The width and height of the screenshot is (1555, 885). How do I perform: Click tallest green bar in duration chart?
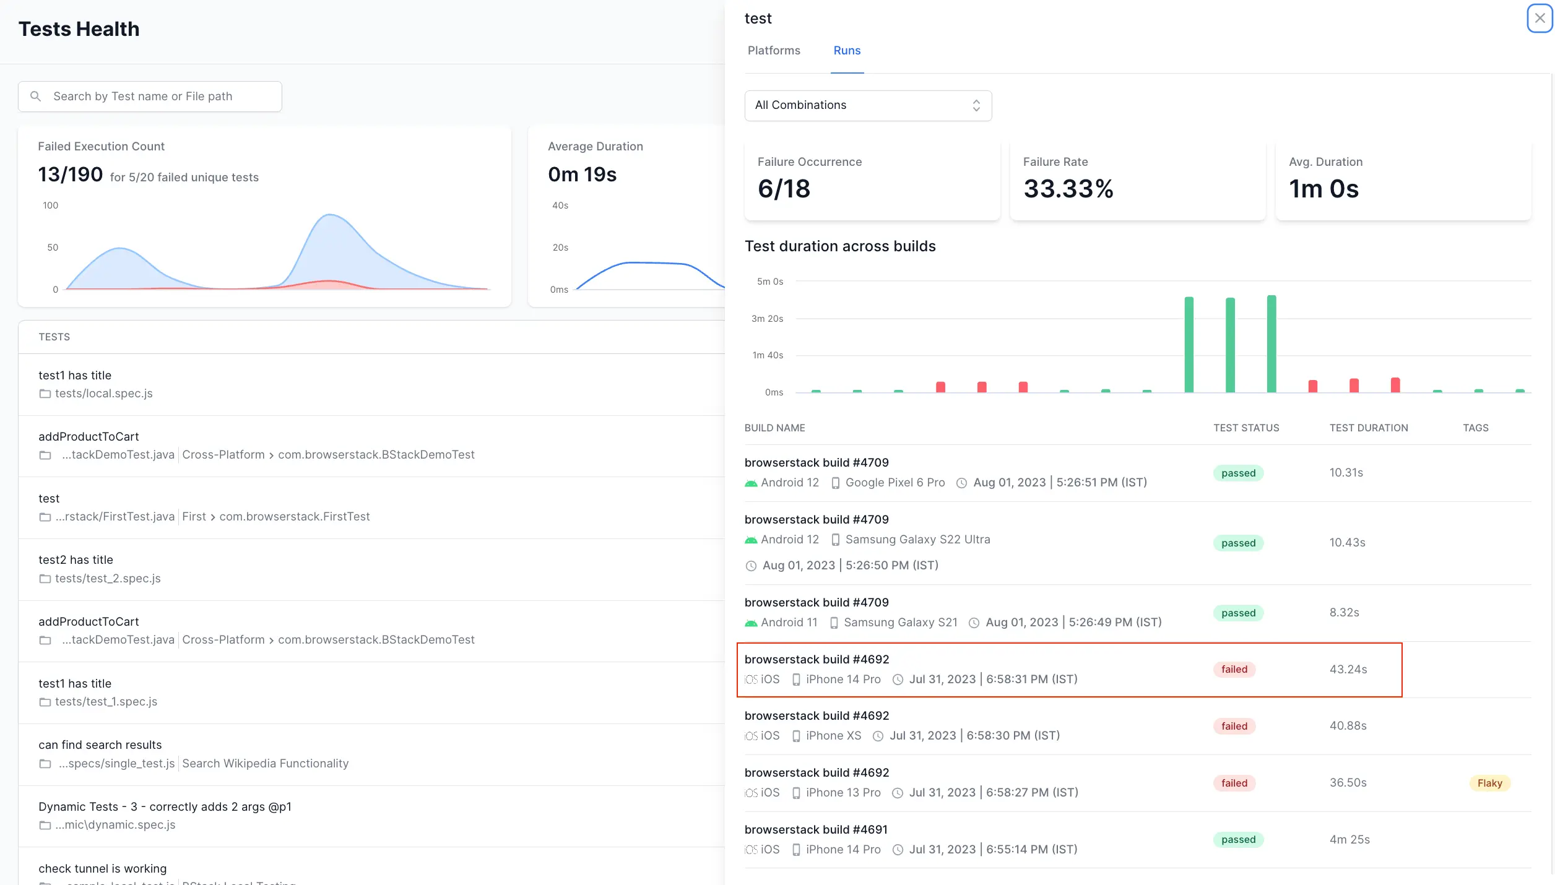[x=1271, y=344]
